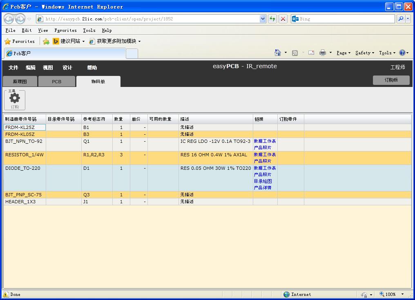Open the zoom level dropdown arrow

pyautogui.click(x=403, y=294)
